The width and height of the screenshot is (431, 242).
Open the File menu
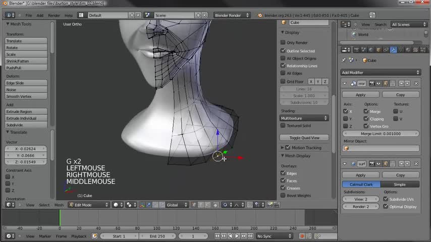pyautogui.click(x=29, y=16)
